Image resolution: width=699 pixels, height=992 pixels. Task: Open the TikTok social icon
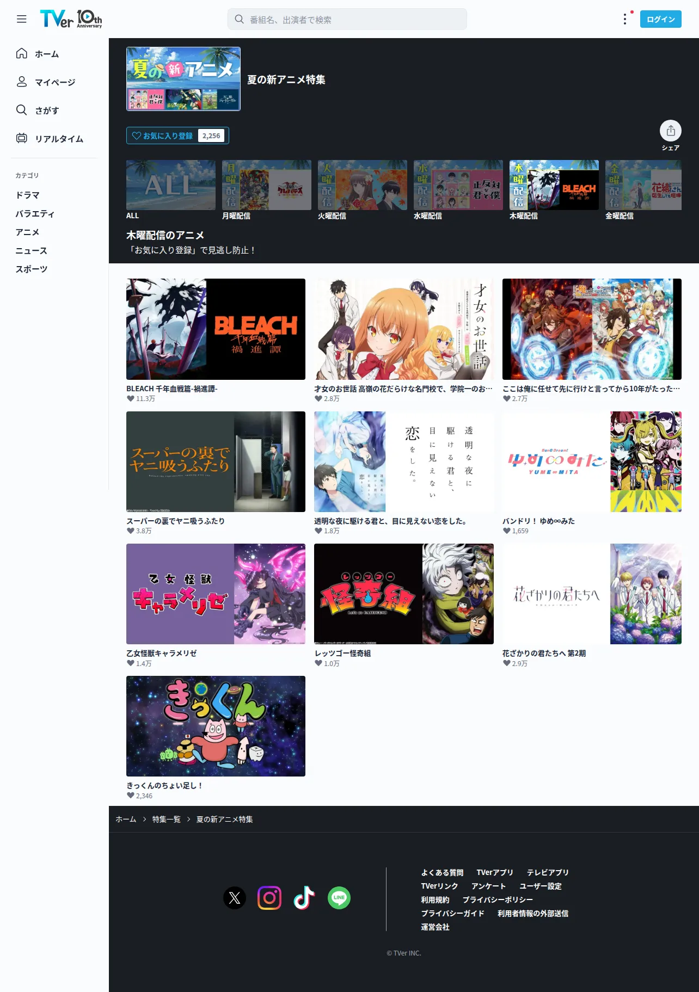304,898
